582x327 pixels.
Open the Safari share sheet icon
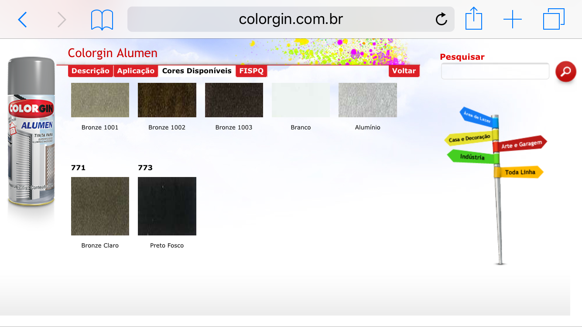pyautogui.click(x=473, y=19)
